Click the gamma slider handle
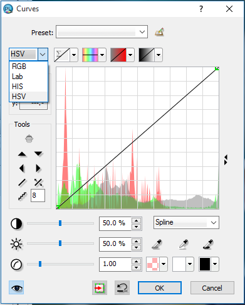The width and height of the screenshot is (245, 305). tap(40, 264)
